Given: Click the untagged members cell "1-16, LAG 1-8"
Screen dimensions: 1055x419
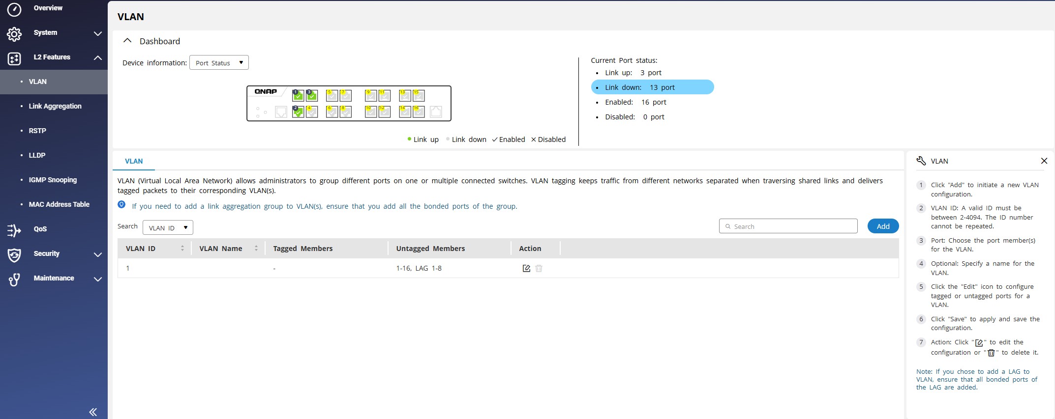Looking at the screenshot, I should click(419, 268).
